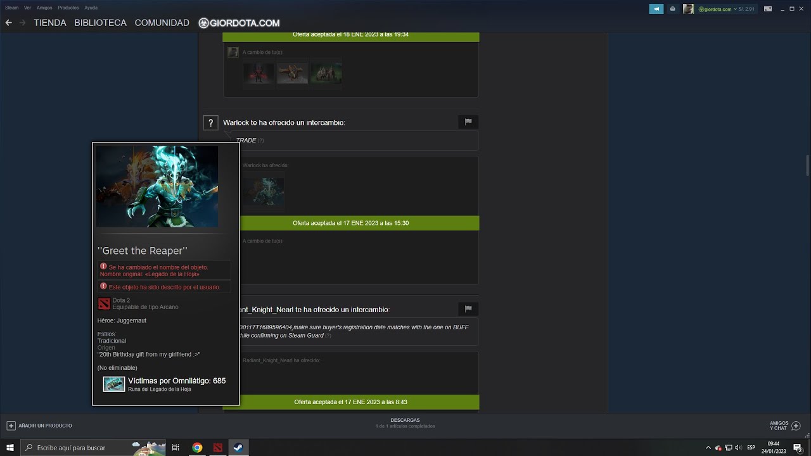Click 'Oferta aceptada el 17 ENE 2023 a las 8:43' banner
Image resolution: width=811 pixels, height=456 pixels.
[x=350, y=402]
